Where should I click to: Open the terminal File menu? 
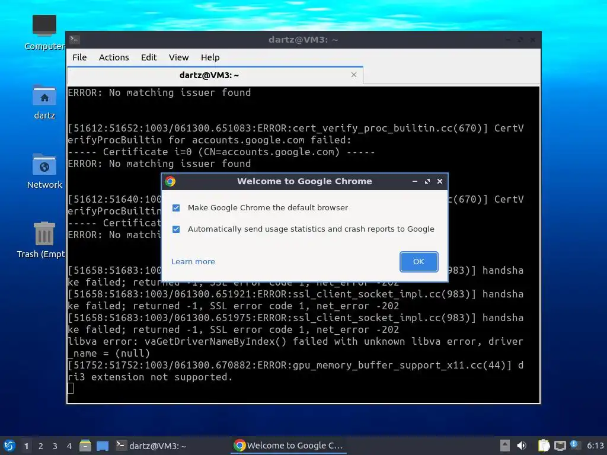tap(79, 57)
